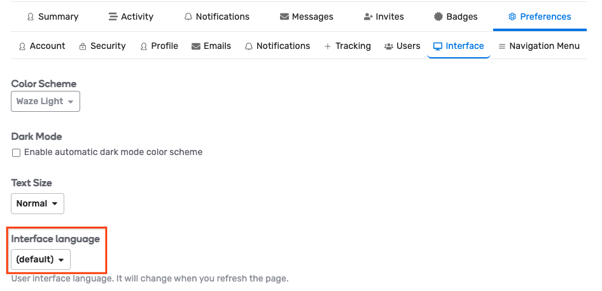
Task: Click the Activity list icon
Action: coord(113,17)
